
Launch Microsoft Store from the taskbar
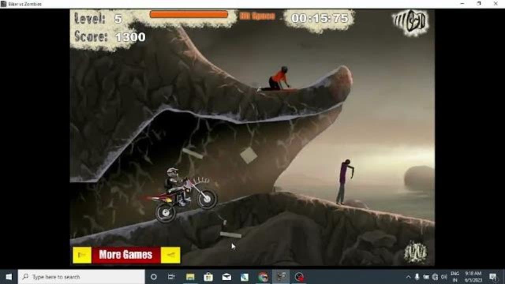tap(208, 277)
